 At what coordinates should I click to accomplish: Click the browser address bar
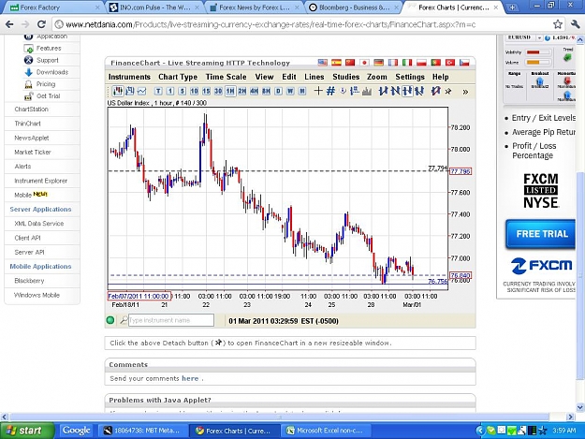[302, 24]
